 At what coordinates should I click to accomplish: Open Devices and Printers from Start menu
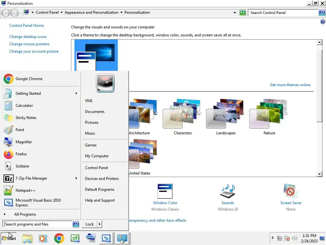pos(102,179)
